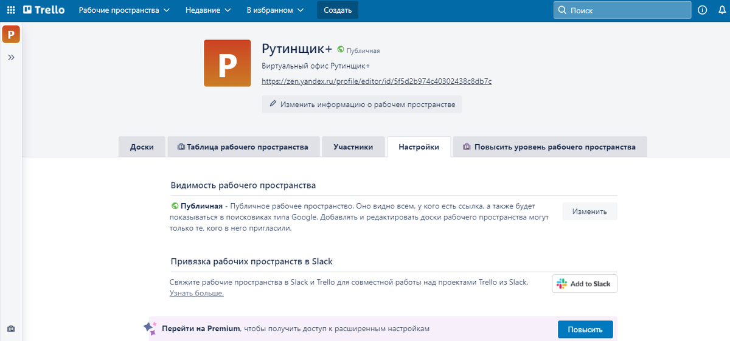Screen dimensions: 730x341
Task: Open the apps grid switcher icon
Action: (x=11, y=10)
